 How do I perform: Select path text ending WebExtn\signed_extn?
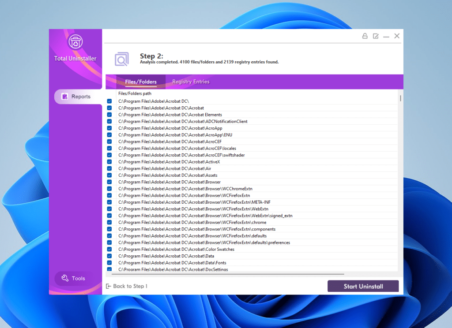click(x=205, y=216)
